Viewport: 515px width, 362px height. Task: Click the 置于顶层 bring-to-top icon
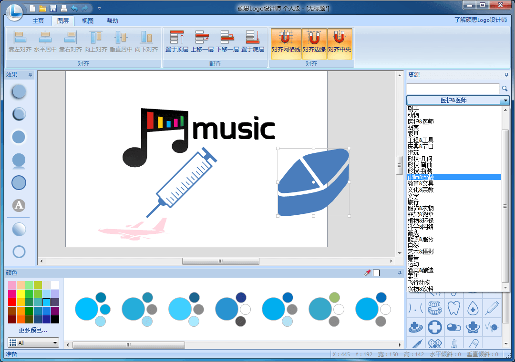coord(177,38)
